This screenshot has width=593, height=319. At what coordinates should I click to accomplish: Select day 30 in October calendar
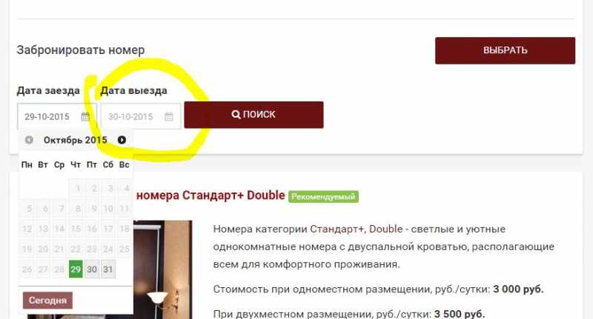coord(92,269)
